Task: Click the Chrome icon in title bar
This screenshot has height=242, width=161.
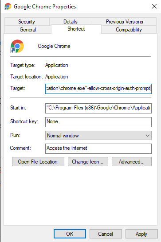Action: point(8,7)
